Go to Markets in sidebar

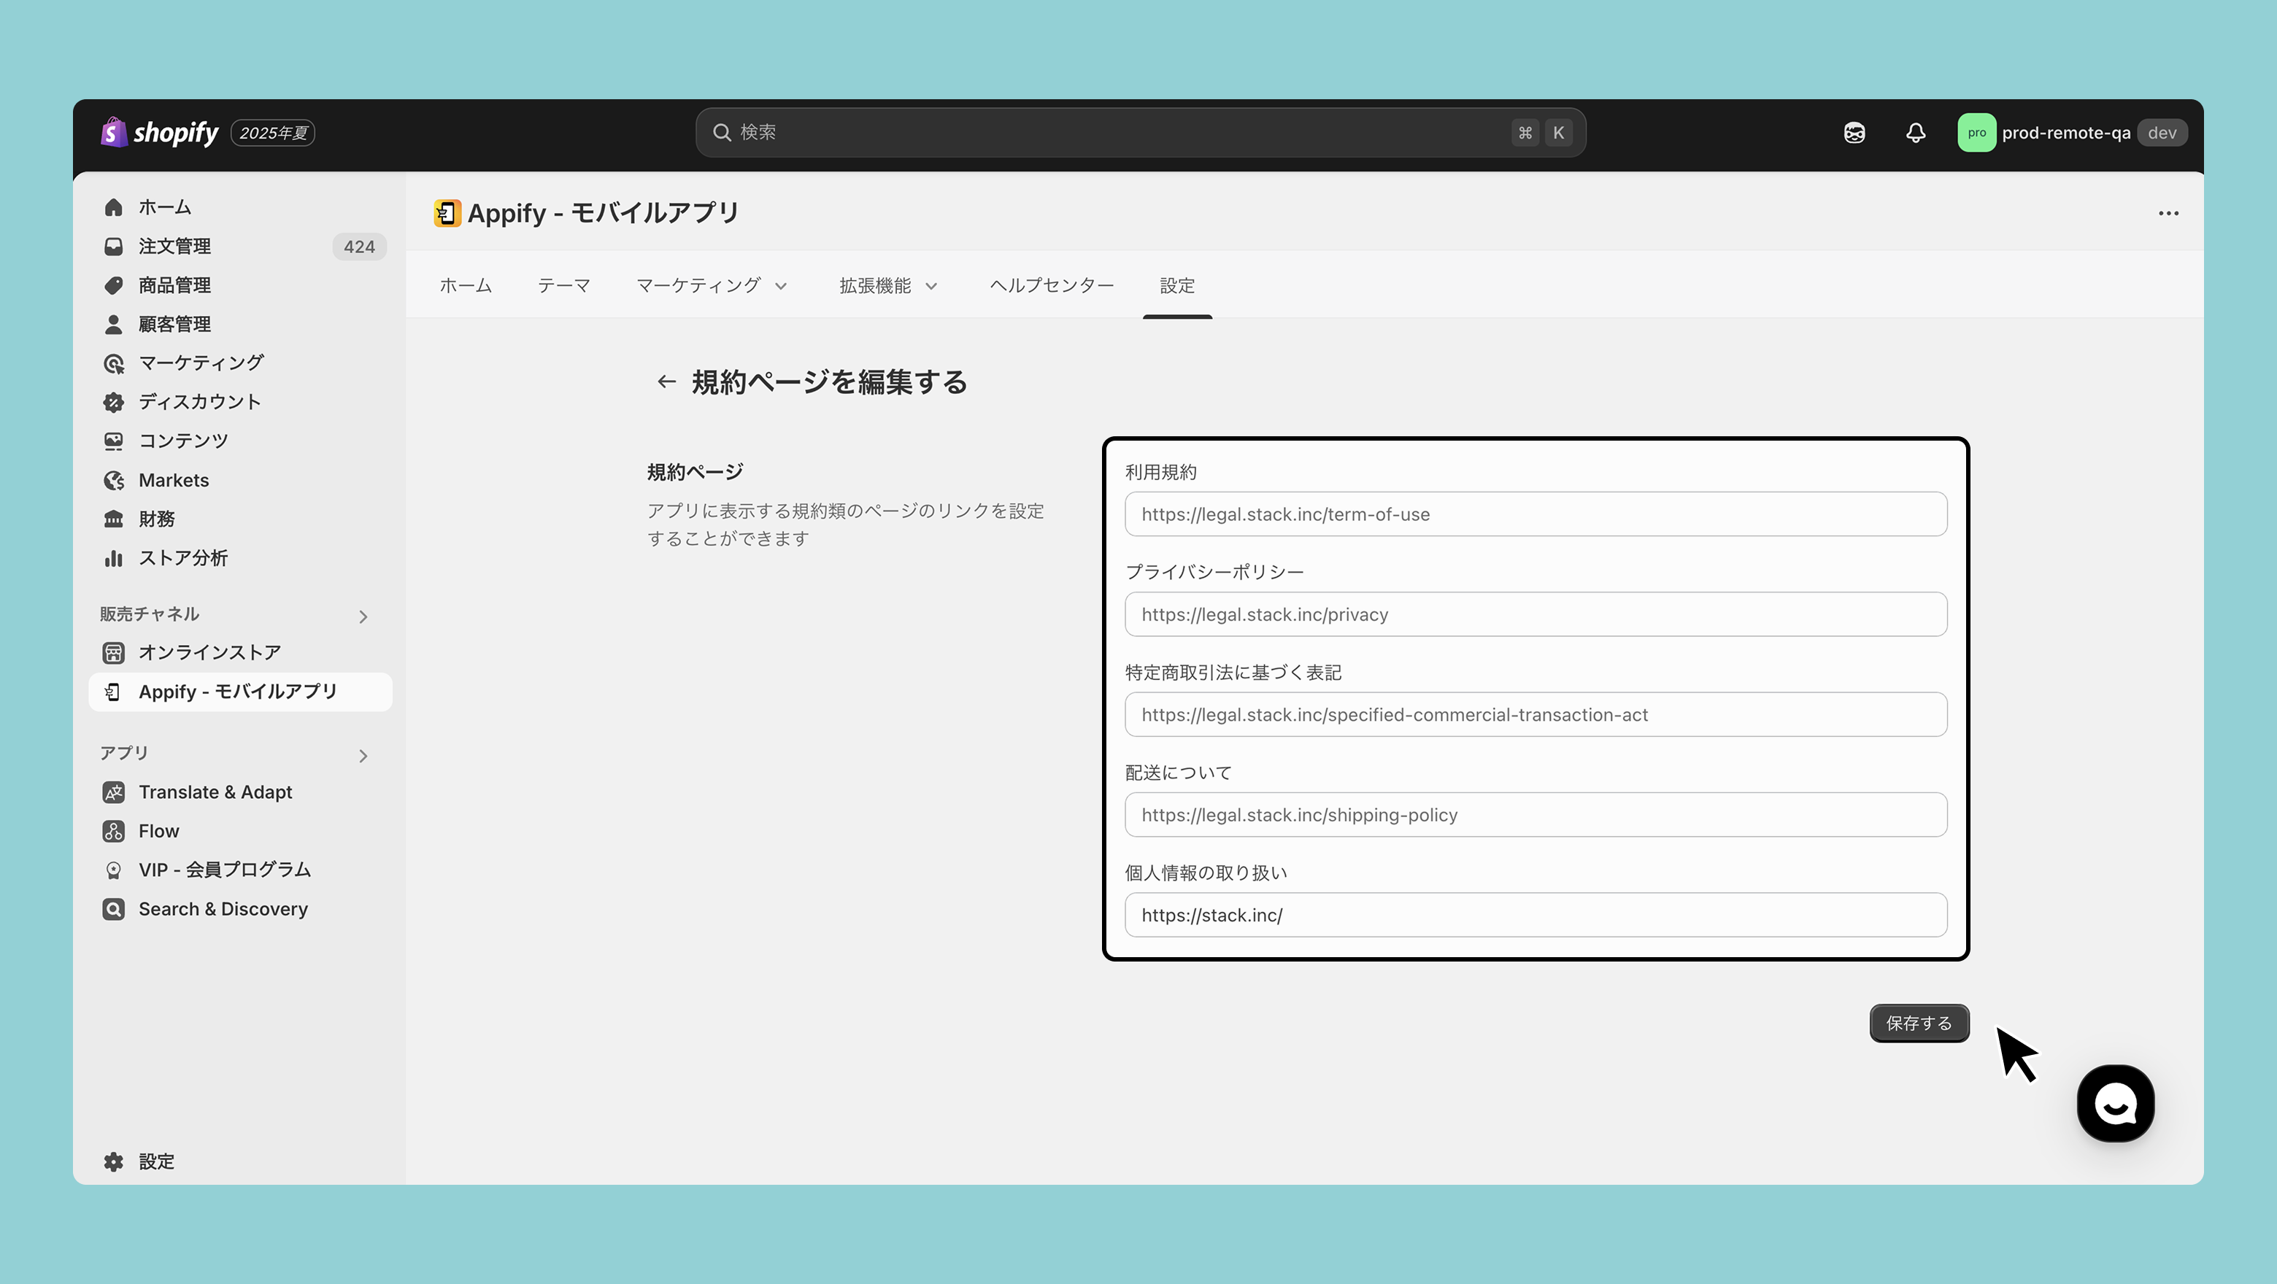(173, 480)
